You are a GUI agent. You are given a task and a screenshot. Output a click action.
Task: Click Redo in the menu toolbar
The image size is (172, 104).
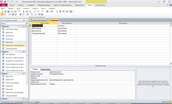[x=42, y=11]
